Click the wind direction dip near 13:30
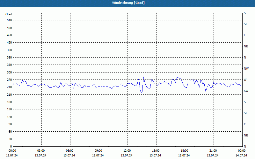Image resolution: width=255 pixels, height=159 pixels. [142, 93]
